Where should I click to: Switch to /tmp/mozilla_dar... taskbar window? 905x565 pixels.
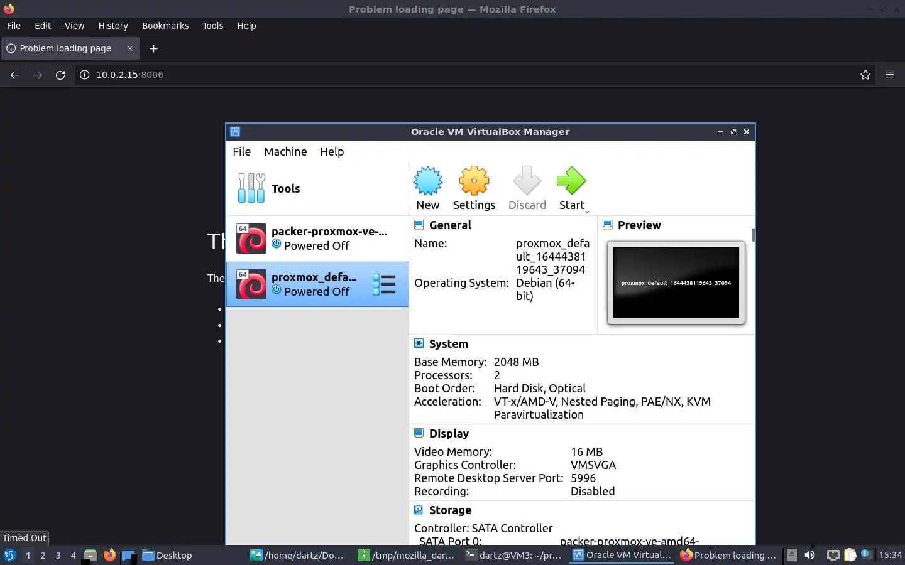(406, 556)
